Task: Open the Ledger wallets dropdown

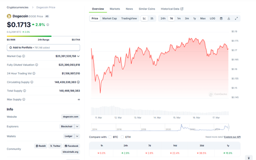Action: tap(77, 136)
